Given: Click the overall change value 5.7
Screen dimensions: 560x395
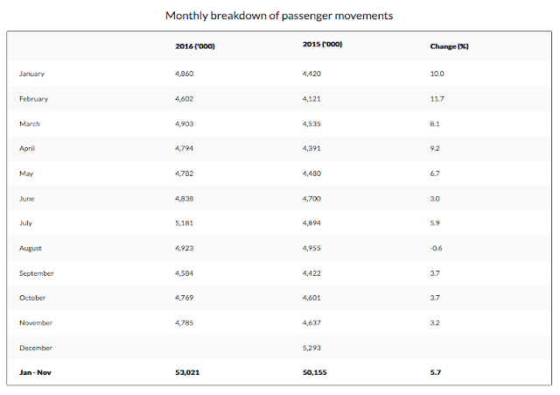Looking at the screenshot, I should point(436,372).
